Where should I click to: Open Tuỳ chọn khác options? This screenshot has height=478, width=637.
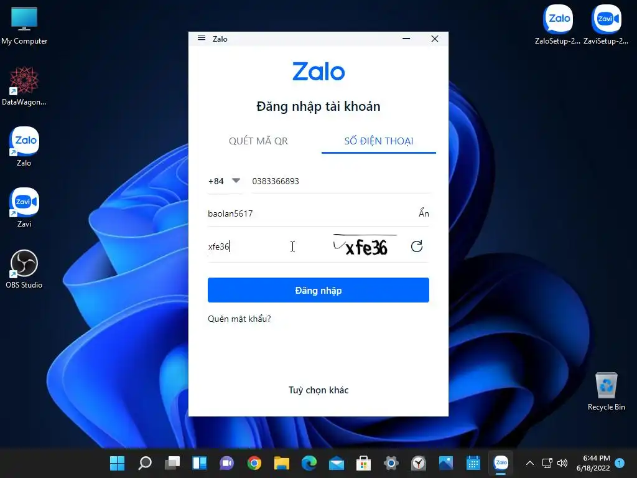(318, 390)
